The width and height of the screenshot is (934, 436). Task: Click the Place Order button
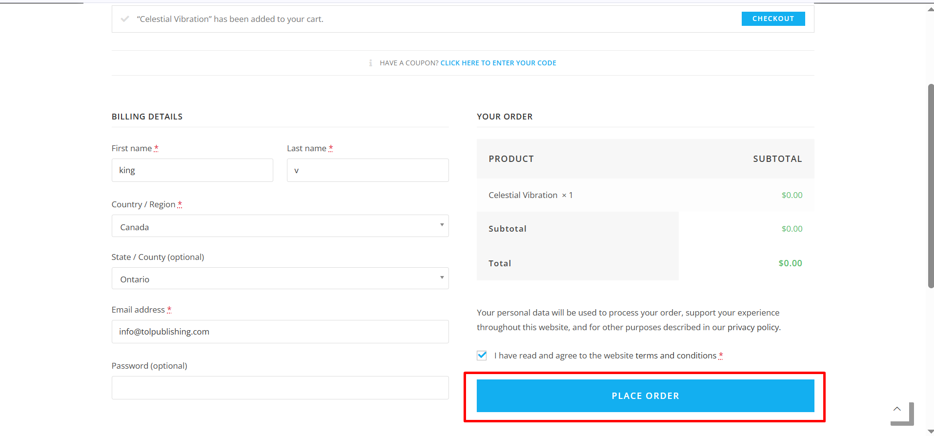click(x=645, y=396)
